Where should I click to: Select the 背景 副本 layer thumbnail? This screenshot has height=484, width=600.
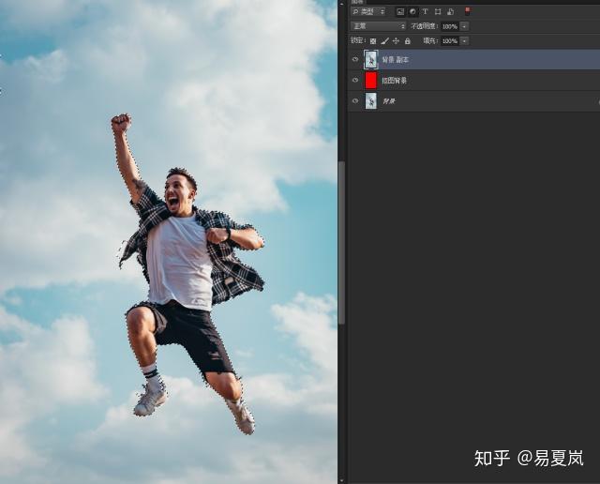click(x=371, y=59)
